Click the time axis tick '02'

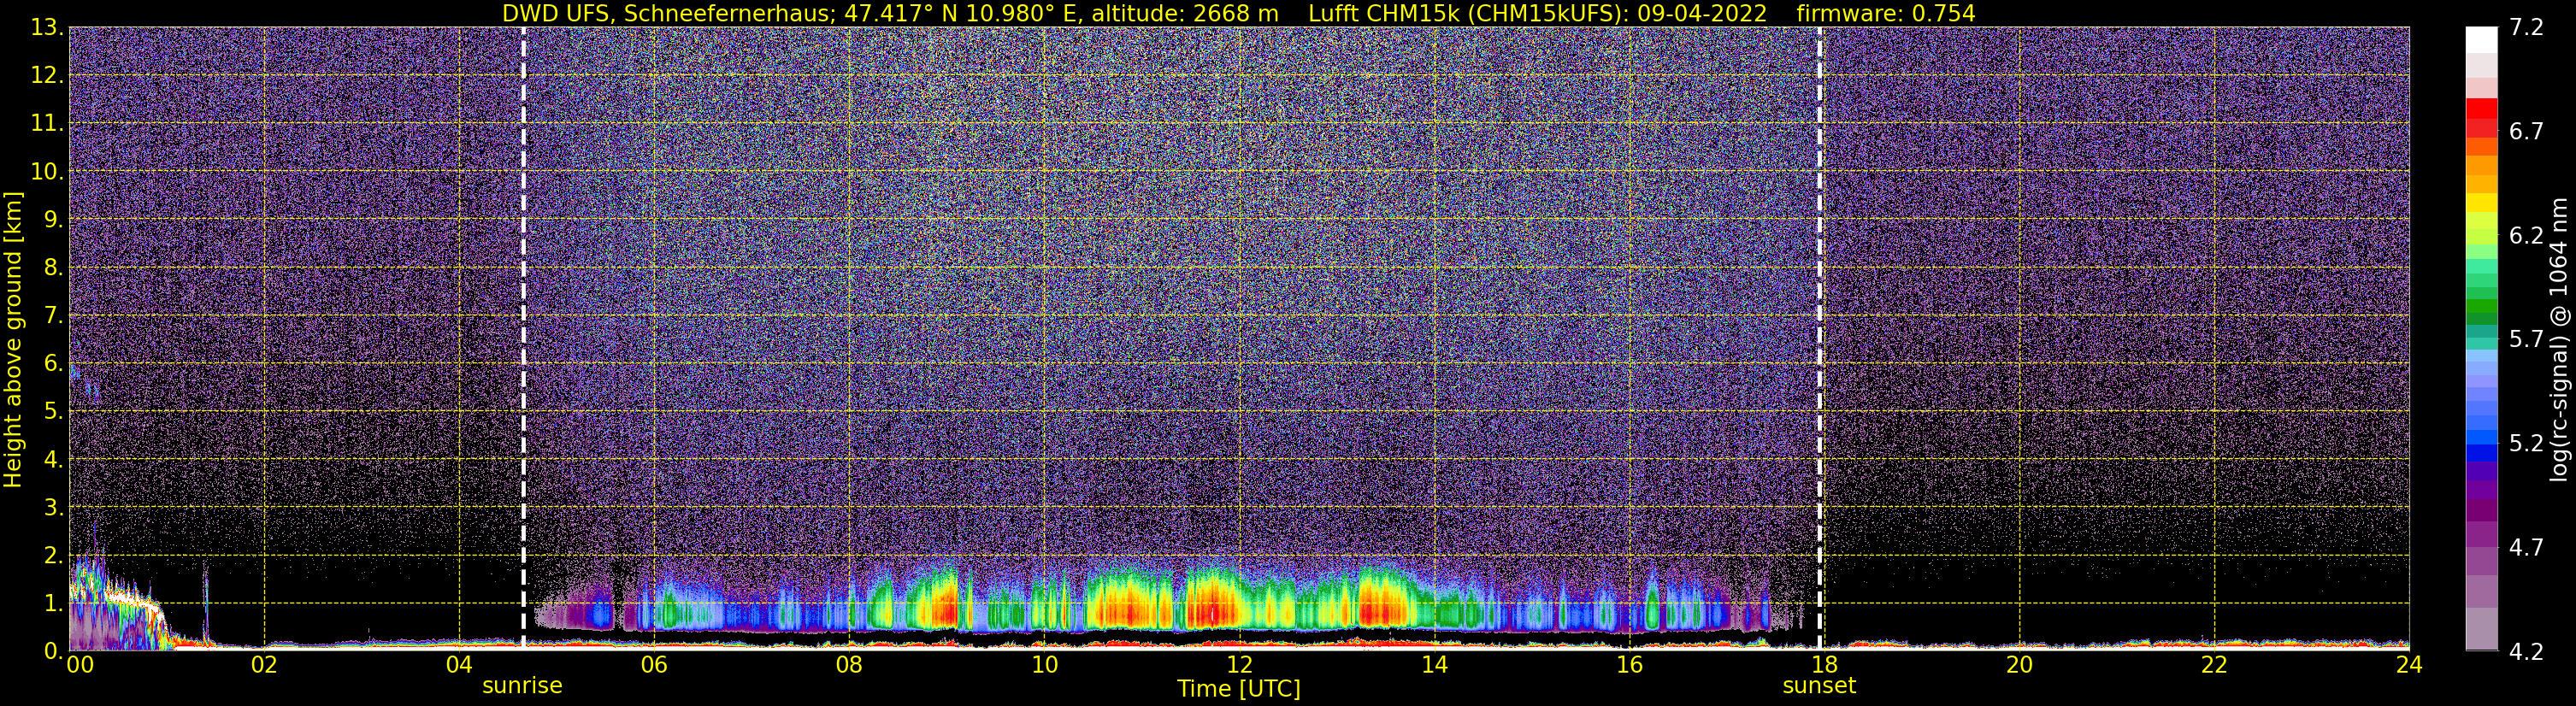coord(264,665)
